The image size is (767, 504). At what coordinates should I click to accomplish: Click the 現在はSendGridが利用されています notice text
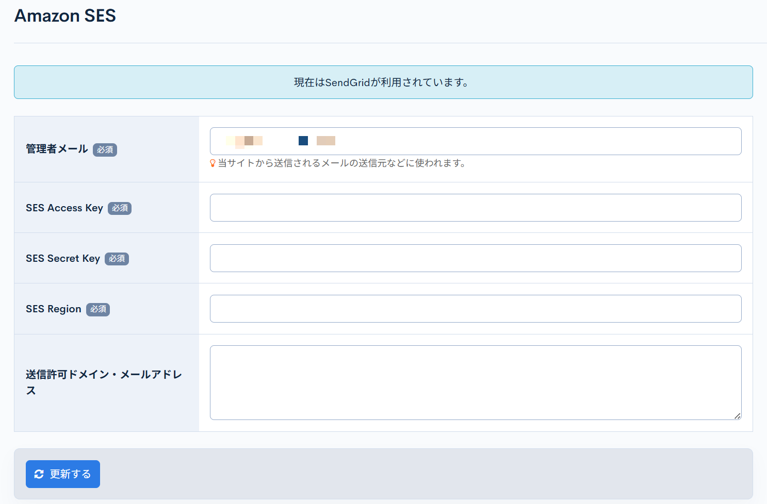[382, 82]
